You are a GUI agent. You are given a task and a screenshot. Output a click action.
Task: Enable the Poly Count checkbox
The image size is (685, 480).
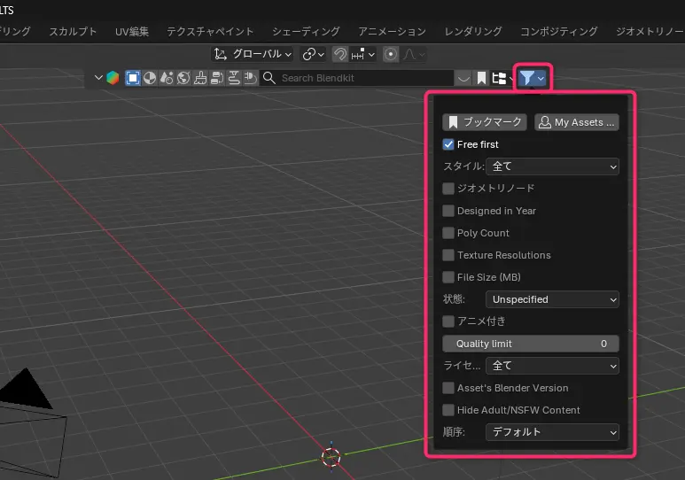[x=448, y=233]
